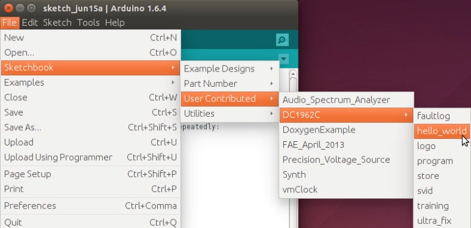
Task: Open the hello_world sketch
Action: [x=442, y=131]
